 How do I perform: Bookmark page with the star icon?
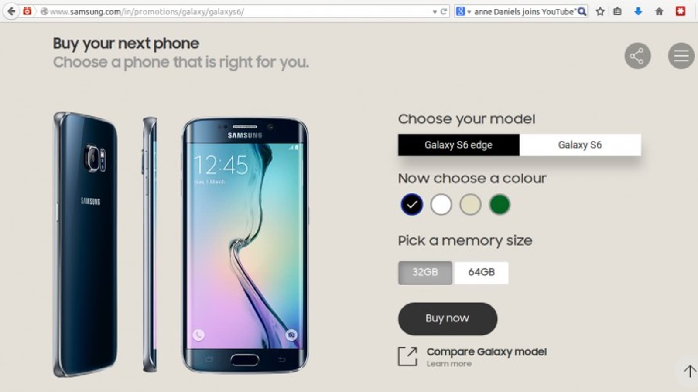pos(600,11)
